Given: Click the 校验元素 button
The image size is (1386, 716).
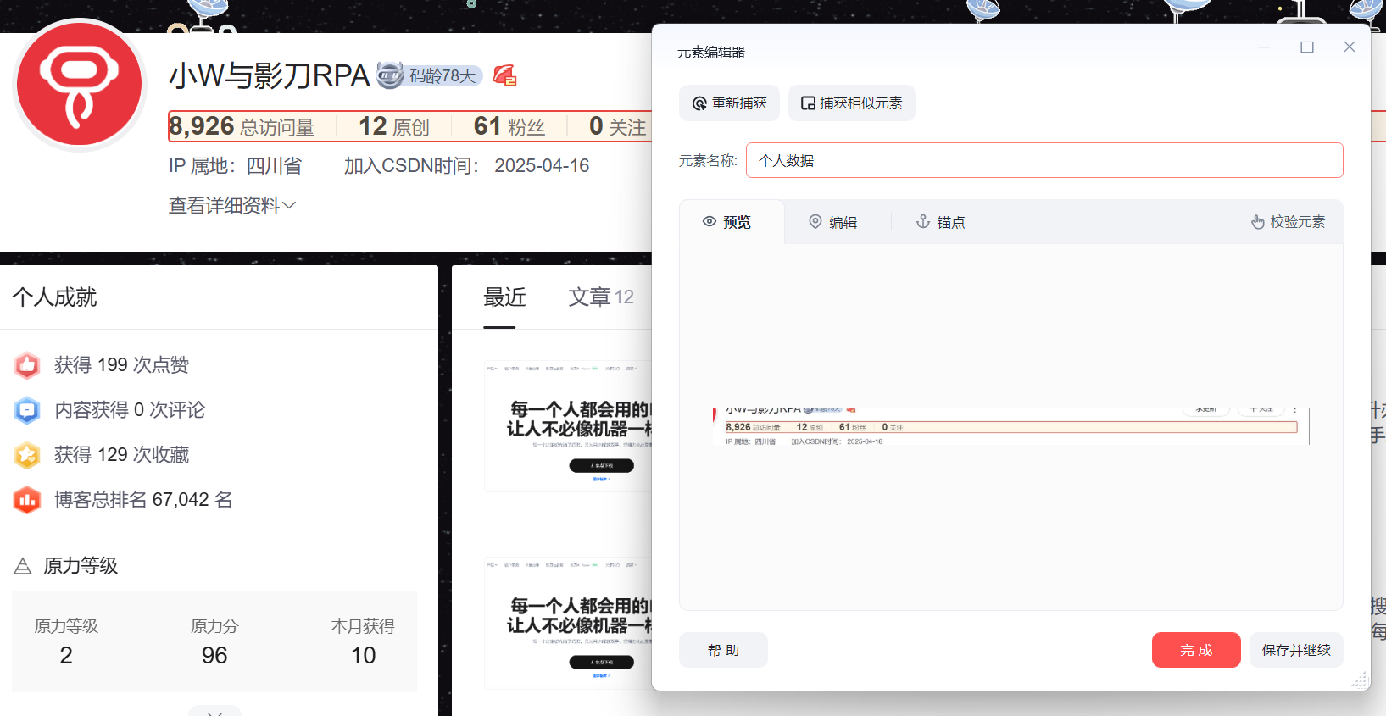Looking at the screenshot, I should [x=1288, y=222].
